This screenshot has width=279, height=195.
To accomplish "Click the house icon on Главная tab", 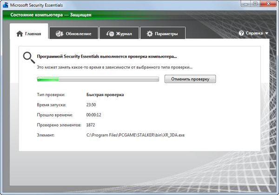I will (20, 33).
